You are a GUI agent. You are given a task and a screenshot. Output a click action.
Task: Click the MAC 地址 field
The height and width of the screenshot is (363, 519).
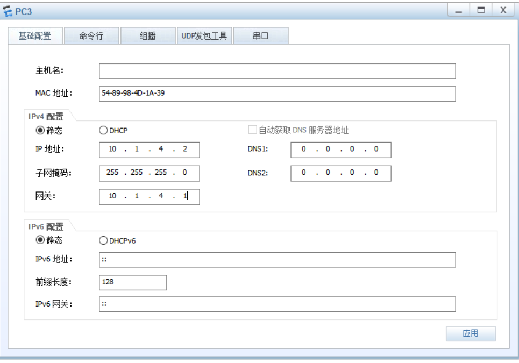tap(278, 94)
